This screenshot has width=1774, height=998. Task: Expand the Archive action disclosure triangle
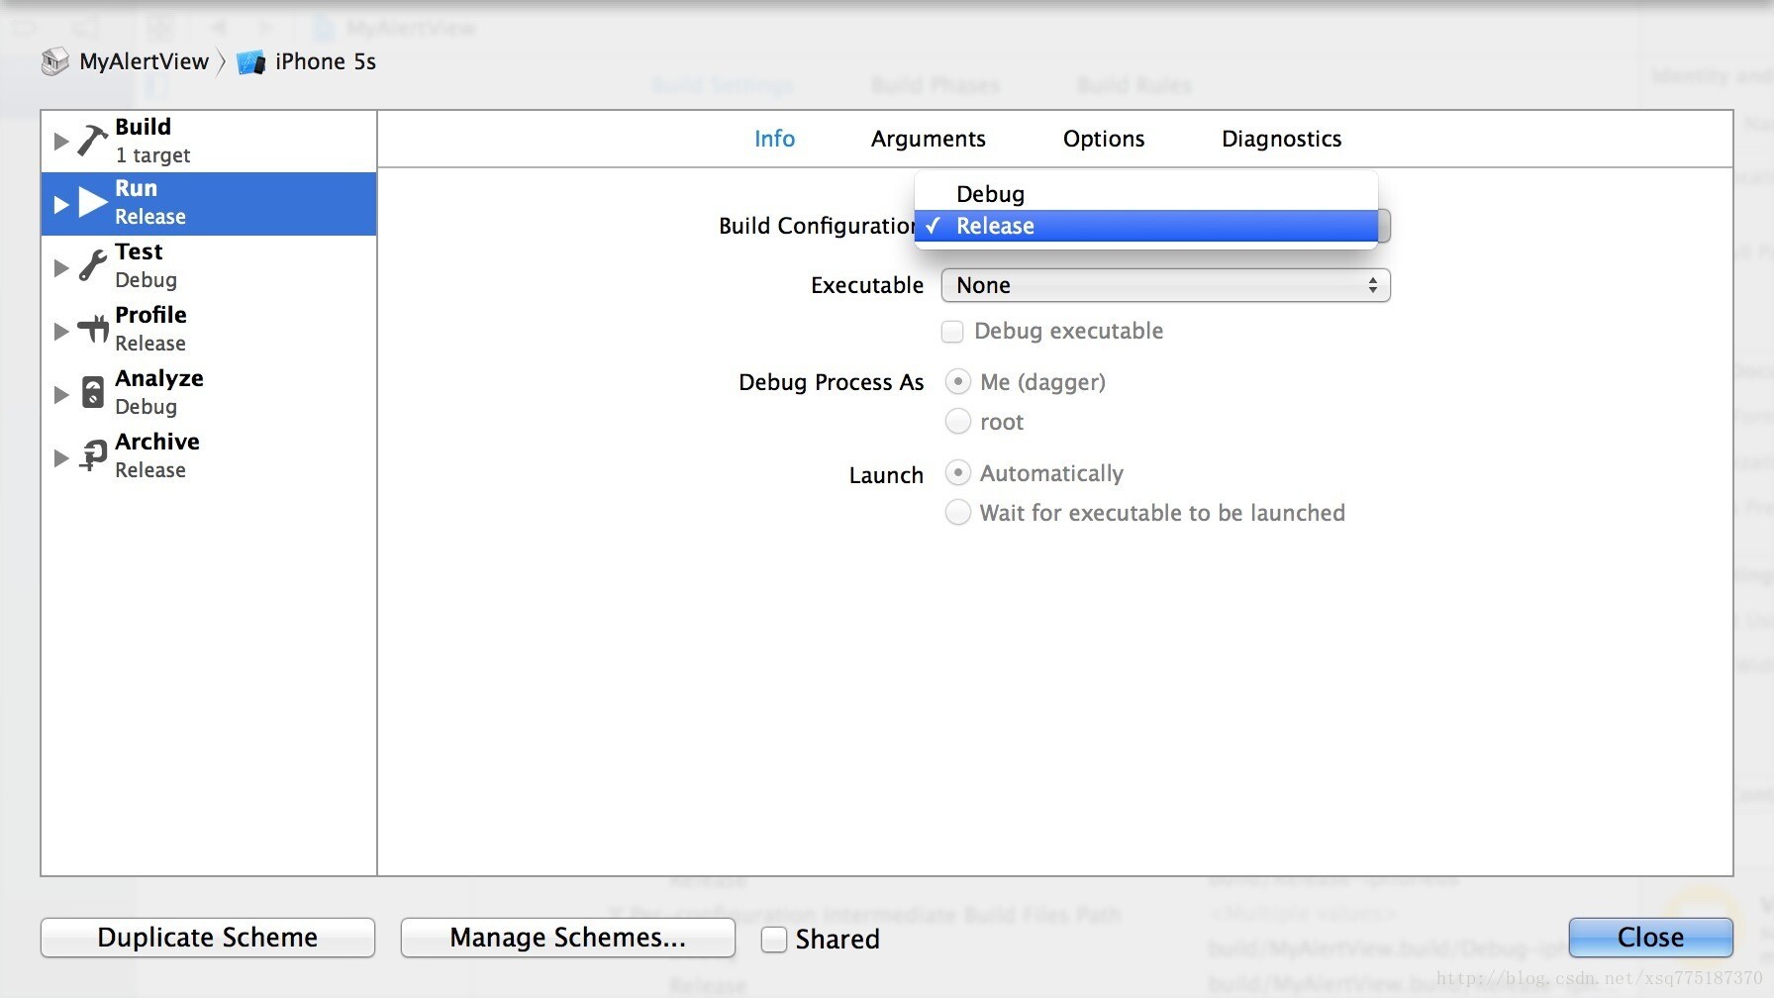click(60, 457)
